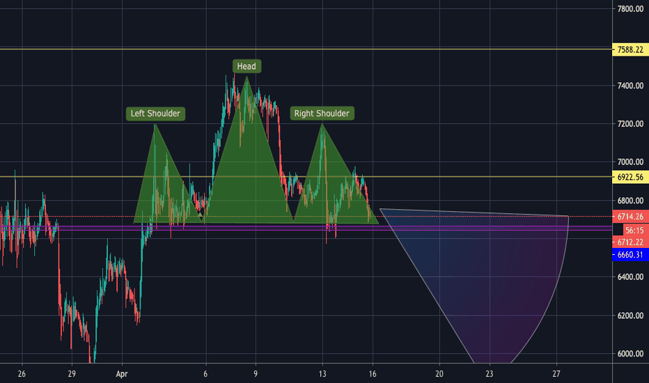Click the 6200.00 price axis value
The height and width of the screenshot is (383, 649).
coord(630,315)
